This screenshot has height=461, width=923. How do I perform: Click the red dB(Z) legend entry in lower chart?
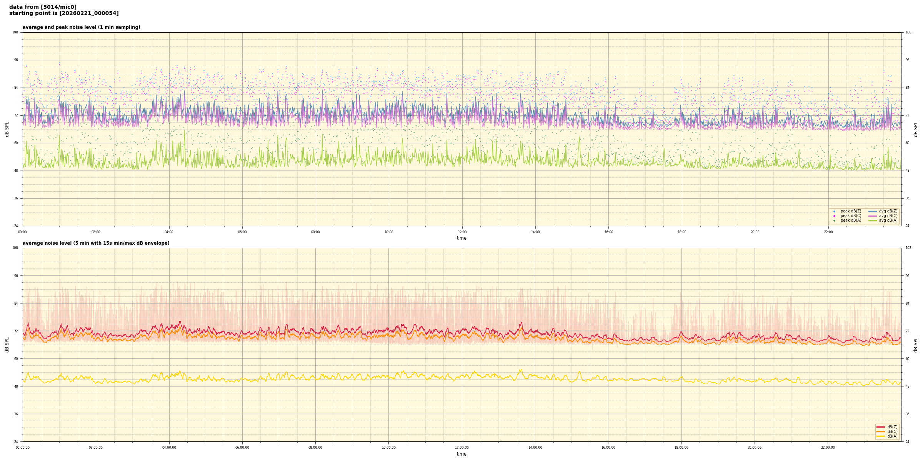click(x=881, y=427)
